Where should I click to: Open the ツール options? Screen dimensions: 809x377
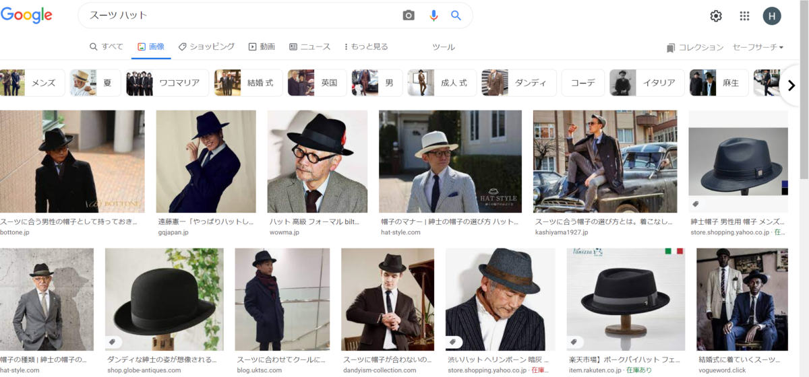pyautogui.click(x=444, y=47)
